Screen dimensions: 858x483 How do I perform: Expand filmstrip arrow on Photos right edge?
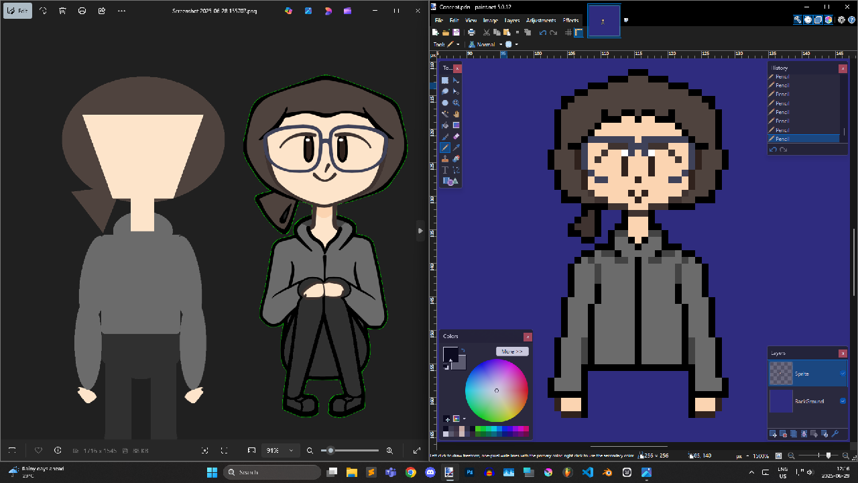pyautogui.click(x=420, y=231)
